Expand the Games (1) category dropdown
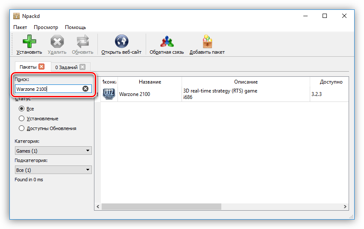This screenshot has height=229, width=364. (x=53, y=151)
